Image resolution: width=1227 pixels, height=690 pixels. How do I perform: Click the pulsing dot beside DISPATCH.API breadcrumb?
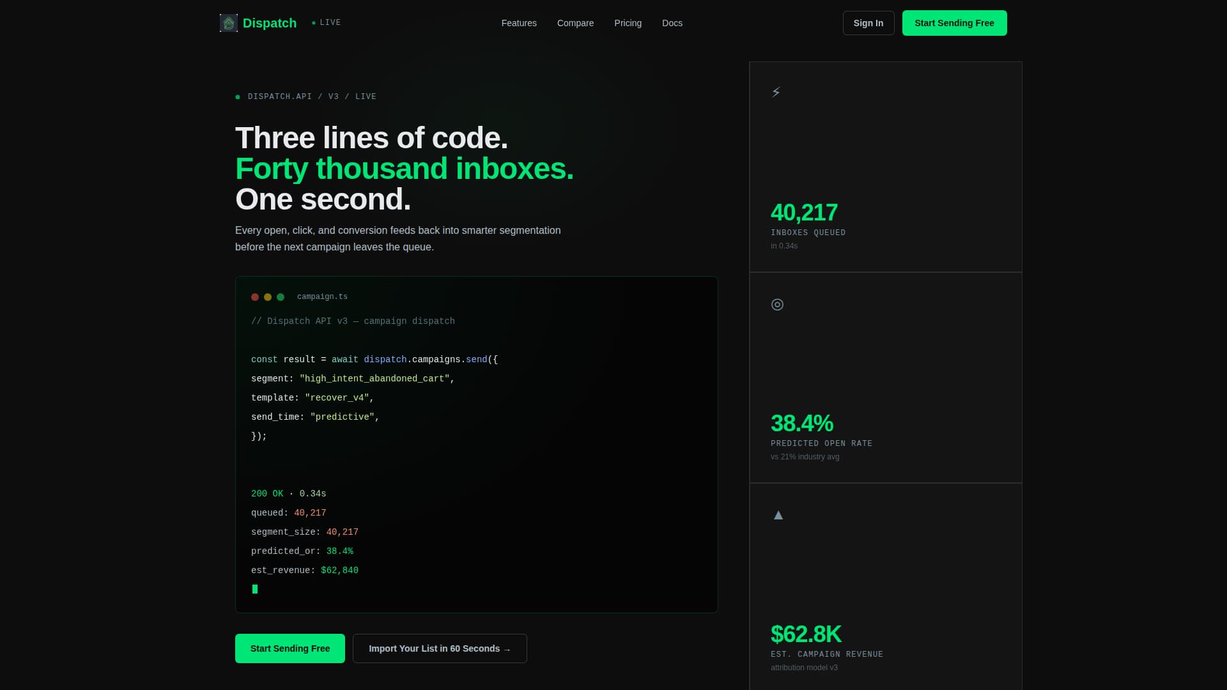238,96
